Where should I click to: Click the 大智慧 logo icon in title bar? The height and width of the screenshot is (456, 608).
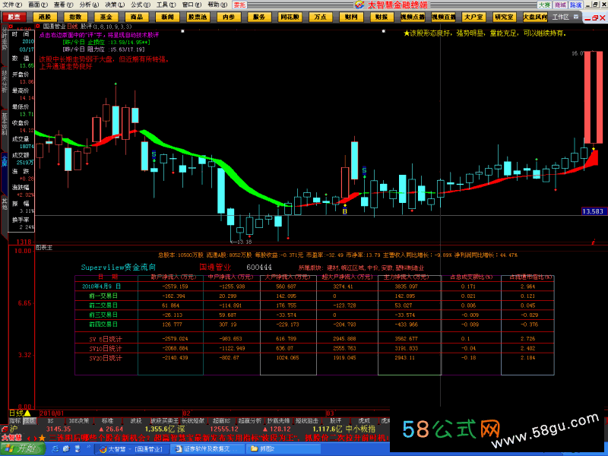[x=359, y=5]
